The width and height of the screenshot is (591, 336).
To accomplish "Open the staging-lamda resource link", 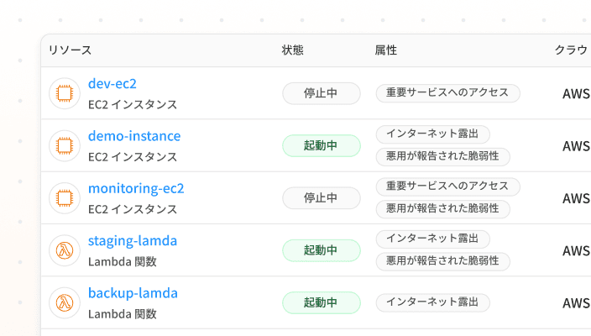I will pyautogui.click(x=133, y=240).
